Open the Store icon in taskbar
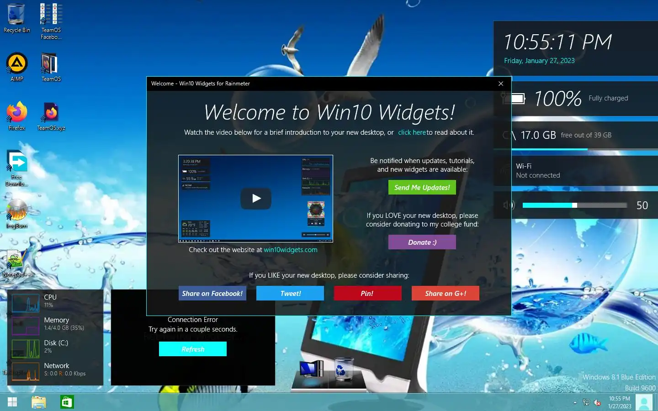This screenshot has height=411, width=658. pyautogui.click(x=67, y=402)
